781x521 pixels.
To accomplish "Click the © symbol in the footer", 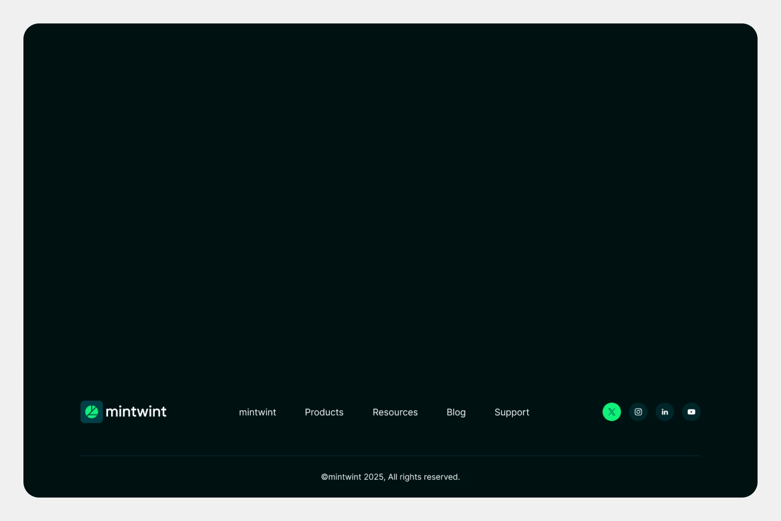I will 324,477.
